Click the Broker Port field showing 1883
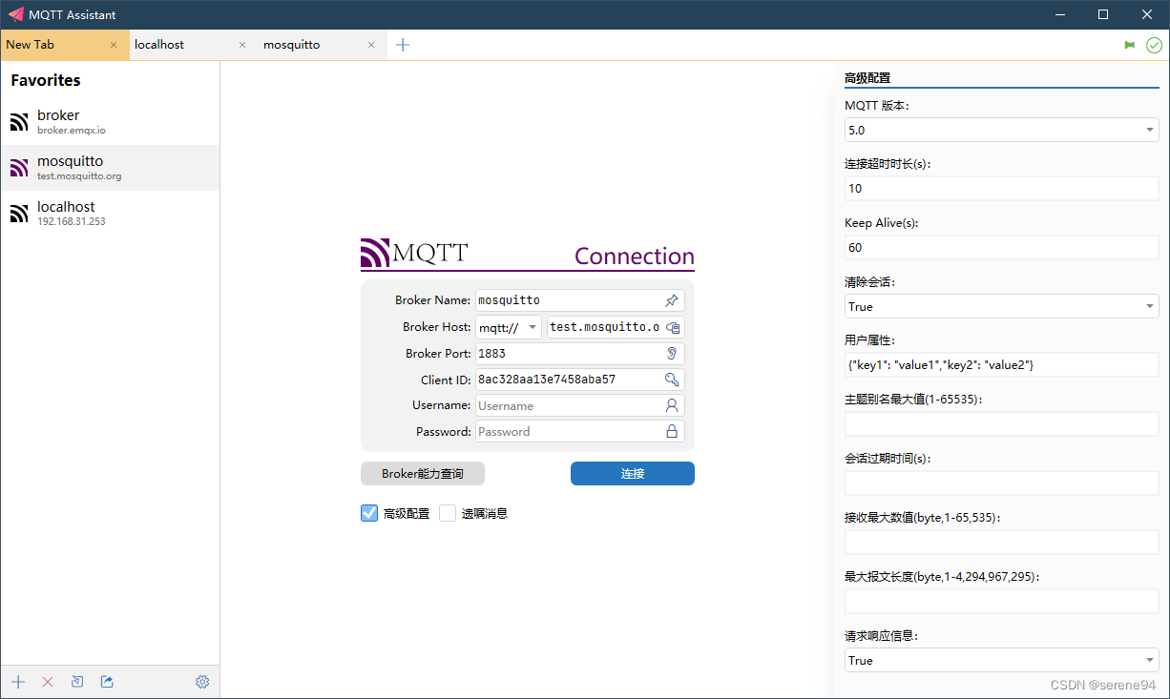 (580, 353)
